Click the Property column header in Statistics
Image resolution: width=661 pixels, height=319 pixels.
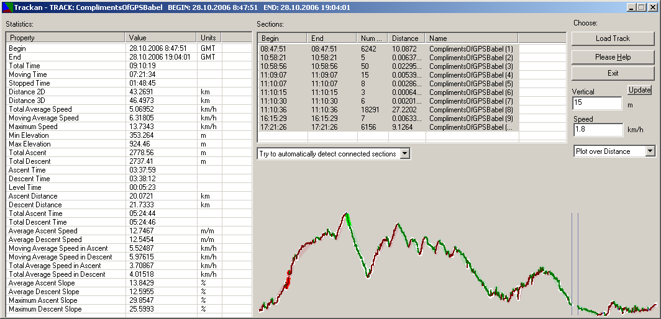point(66,38)
